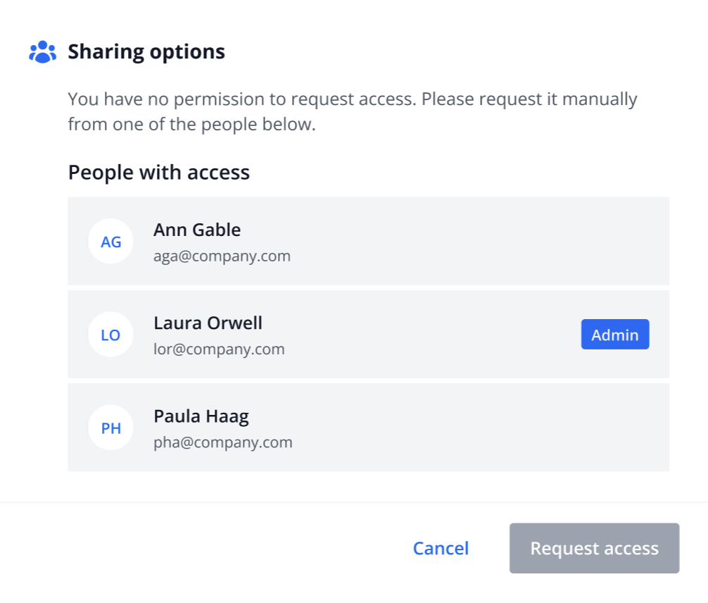Click the Request access button

594,548
